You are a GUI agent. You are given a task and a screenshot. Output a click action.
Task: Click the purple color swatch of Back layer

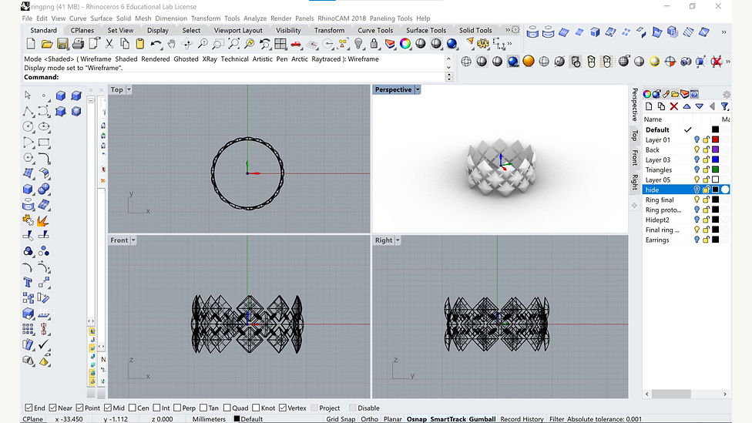[x=715, y=149]
